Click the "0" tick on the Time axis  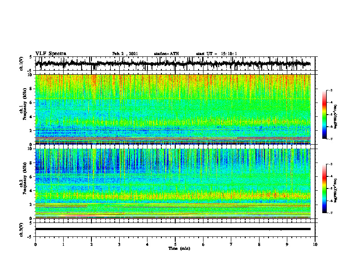click(35, 244)
